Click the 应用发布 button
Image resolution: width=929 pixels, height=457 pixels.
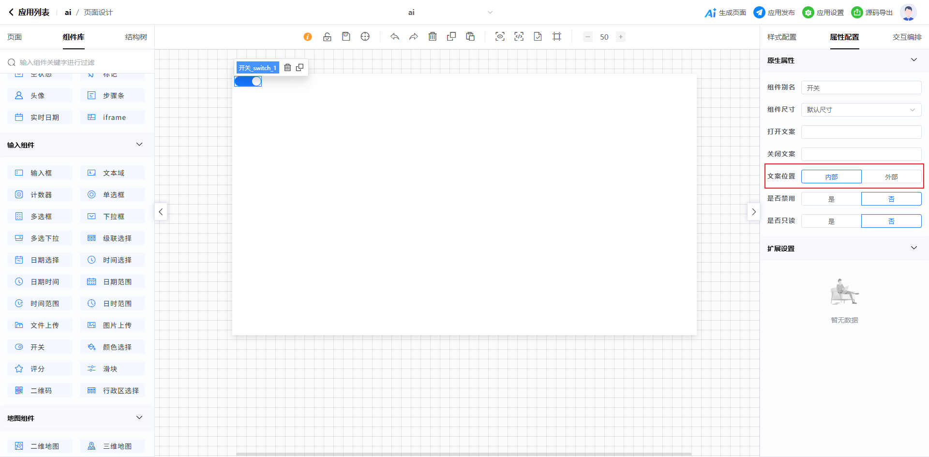[x=775, y=13]
